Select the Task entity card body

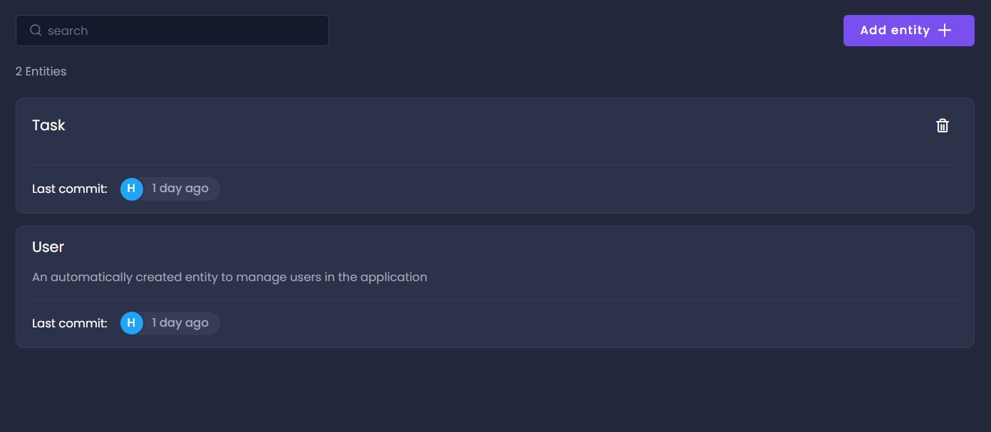(x=499, y=142)
